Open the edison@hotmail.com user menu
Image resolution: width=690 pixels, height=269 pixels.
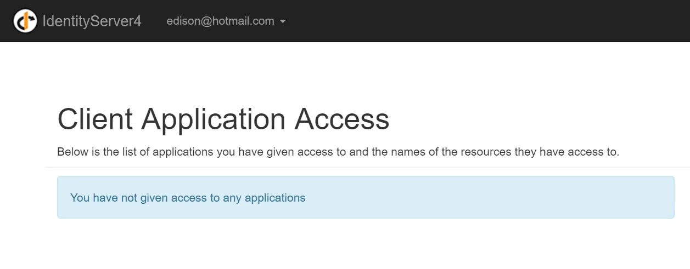click(220, 21)
